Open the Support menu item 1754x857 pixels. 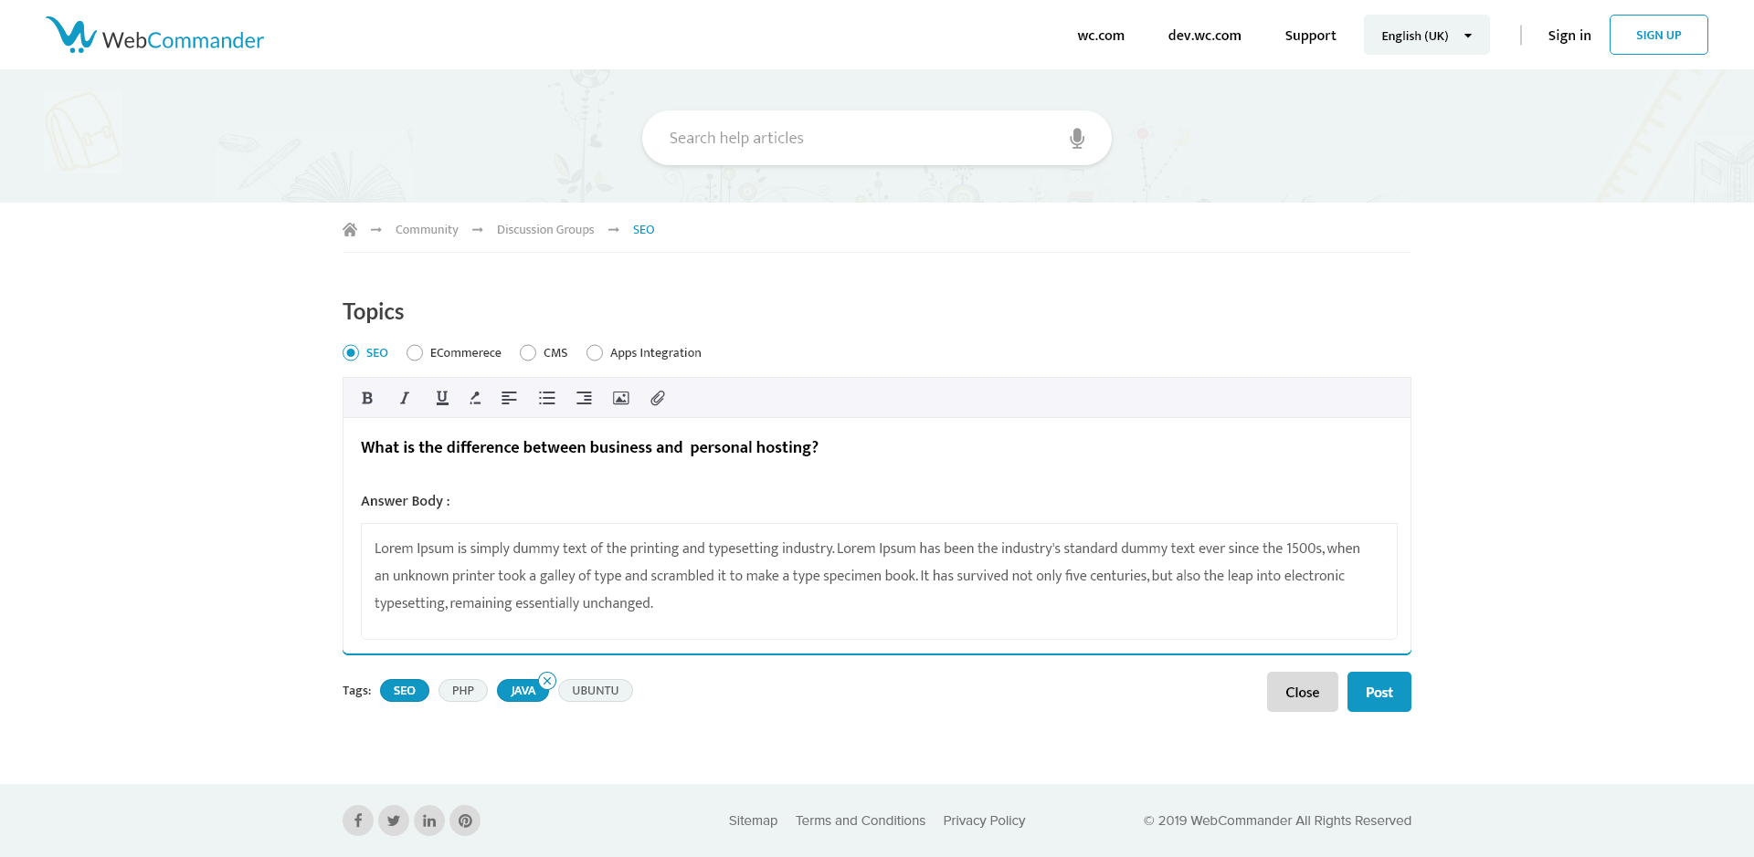(1310, 36)
